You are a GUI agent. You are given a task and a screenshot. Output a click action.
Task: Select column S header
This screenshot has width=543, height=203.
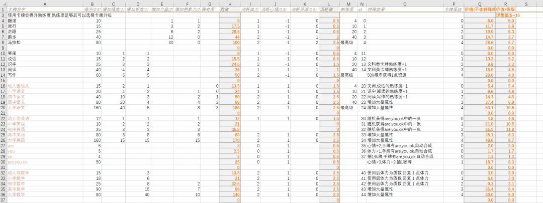[526, 4]
